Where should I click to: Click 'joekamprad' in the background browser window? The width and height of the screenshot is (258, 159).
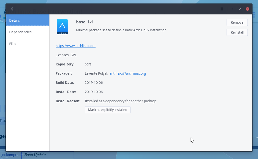point(11,155)
